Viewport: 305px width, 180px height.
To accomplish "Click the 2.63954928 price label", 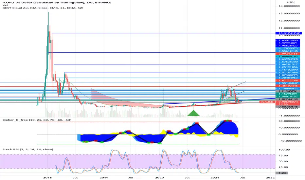I will 288,59.
